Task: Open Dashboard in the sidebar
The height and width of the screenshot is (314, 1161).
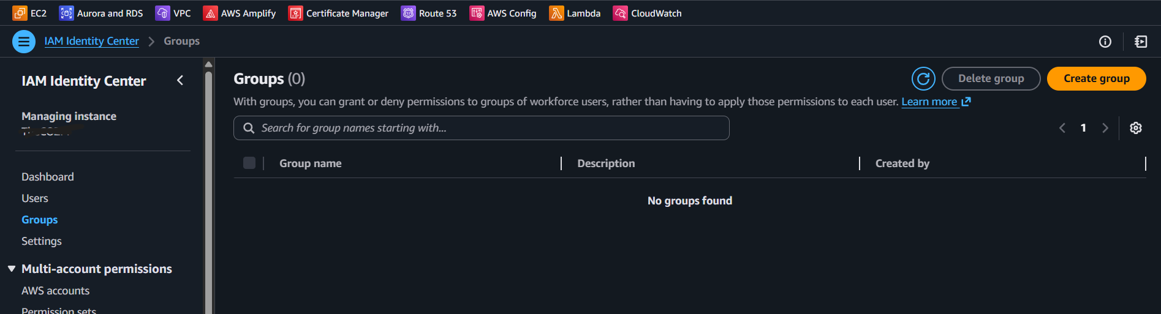Action: click(x=48, y=177)
